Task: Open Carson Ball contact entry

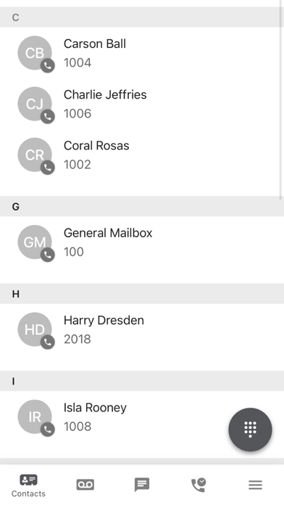Action: (141, 53)
